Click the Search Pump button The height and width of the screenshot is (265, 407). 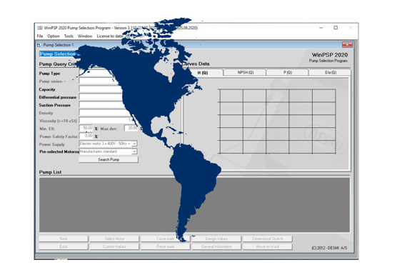pos(109,159)
